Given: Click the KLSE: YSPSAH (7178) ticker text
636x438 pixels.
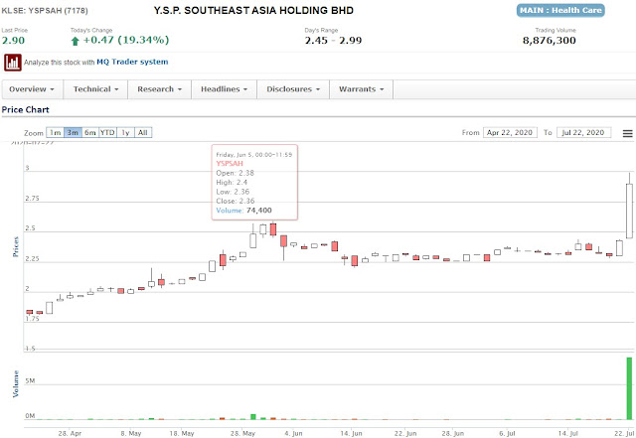Looking at the screenshot, I should [45, 11].
